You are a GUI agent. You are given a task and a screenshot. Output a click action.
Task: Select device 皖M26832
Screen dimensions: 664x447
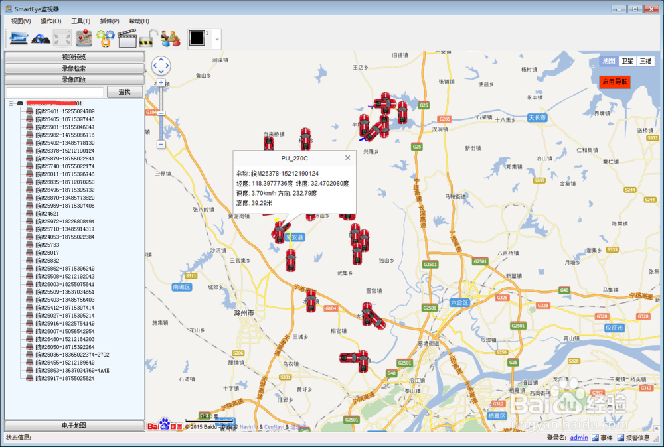tap(47, 261)
